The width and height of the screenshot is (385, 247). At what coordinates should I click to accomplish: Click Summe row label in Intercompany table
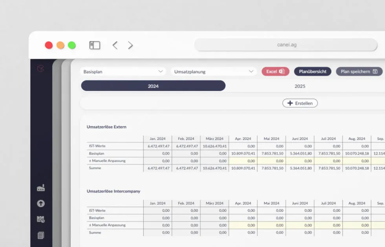pyautogui.click(x=95, y=232)
